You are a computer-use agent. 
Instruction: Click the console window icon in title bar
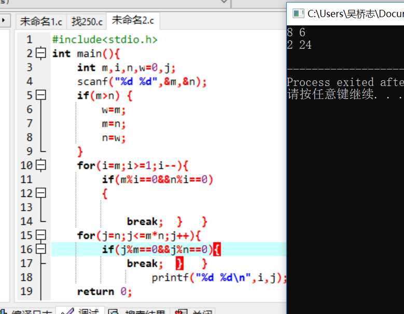tap(298, 13)
